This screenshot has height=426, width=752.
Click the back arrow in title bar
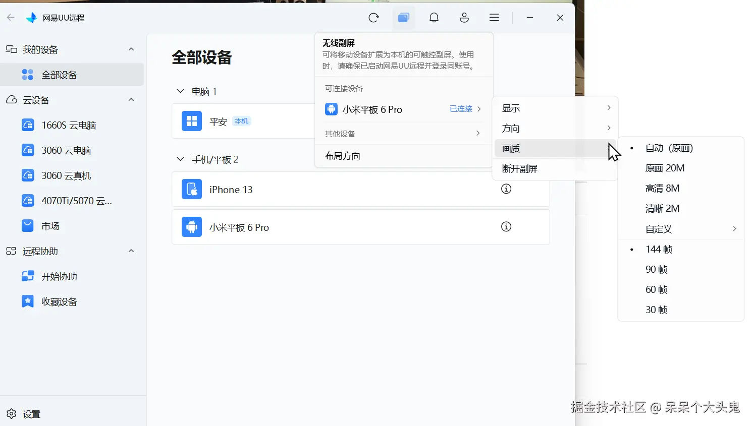click(x=11, y=17)
